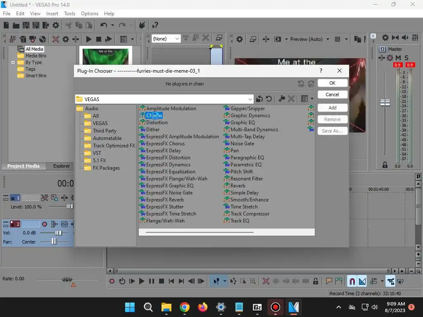This screenshot has width=423, height=317.
Task: Toggle the Enable Snapping magnet
Action: point(352,282)
